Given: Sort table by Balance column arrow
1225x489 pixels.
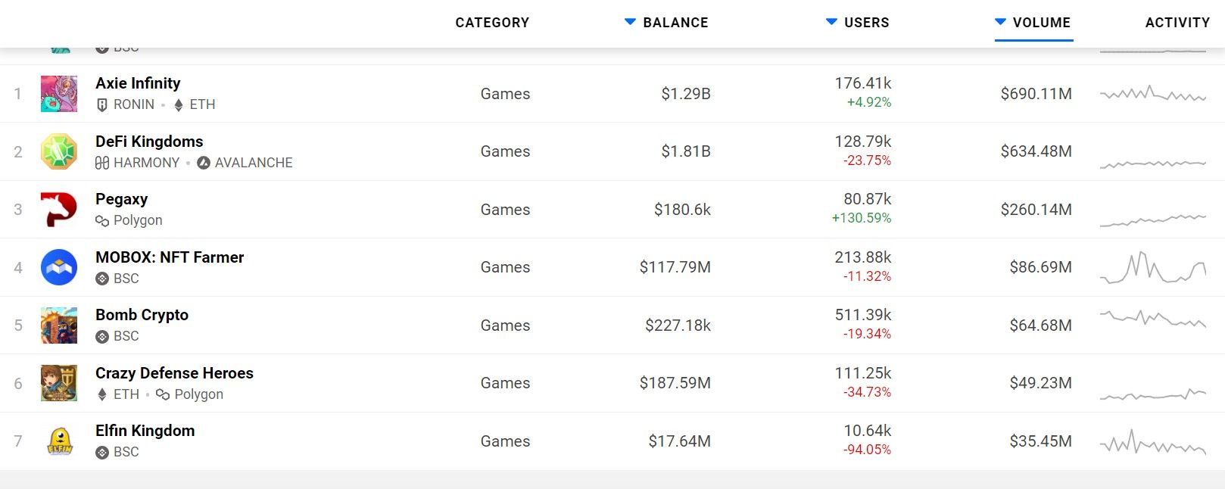Looking at the screenshot, I should point(630,22).
